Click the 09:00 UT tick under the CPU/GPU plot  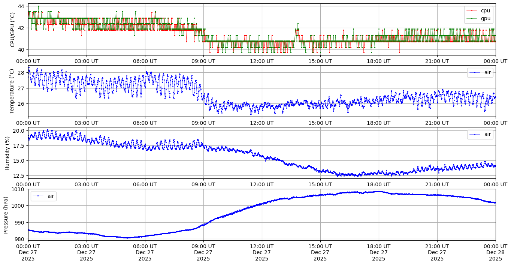tap(203, 61)
